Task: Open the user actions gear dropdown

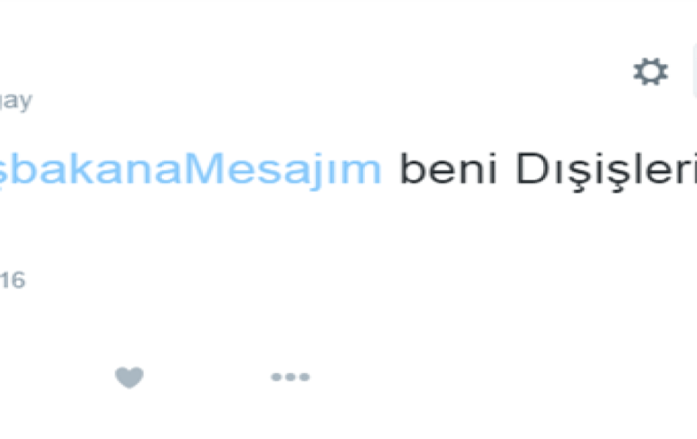Action: coord(650,72)
